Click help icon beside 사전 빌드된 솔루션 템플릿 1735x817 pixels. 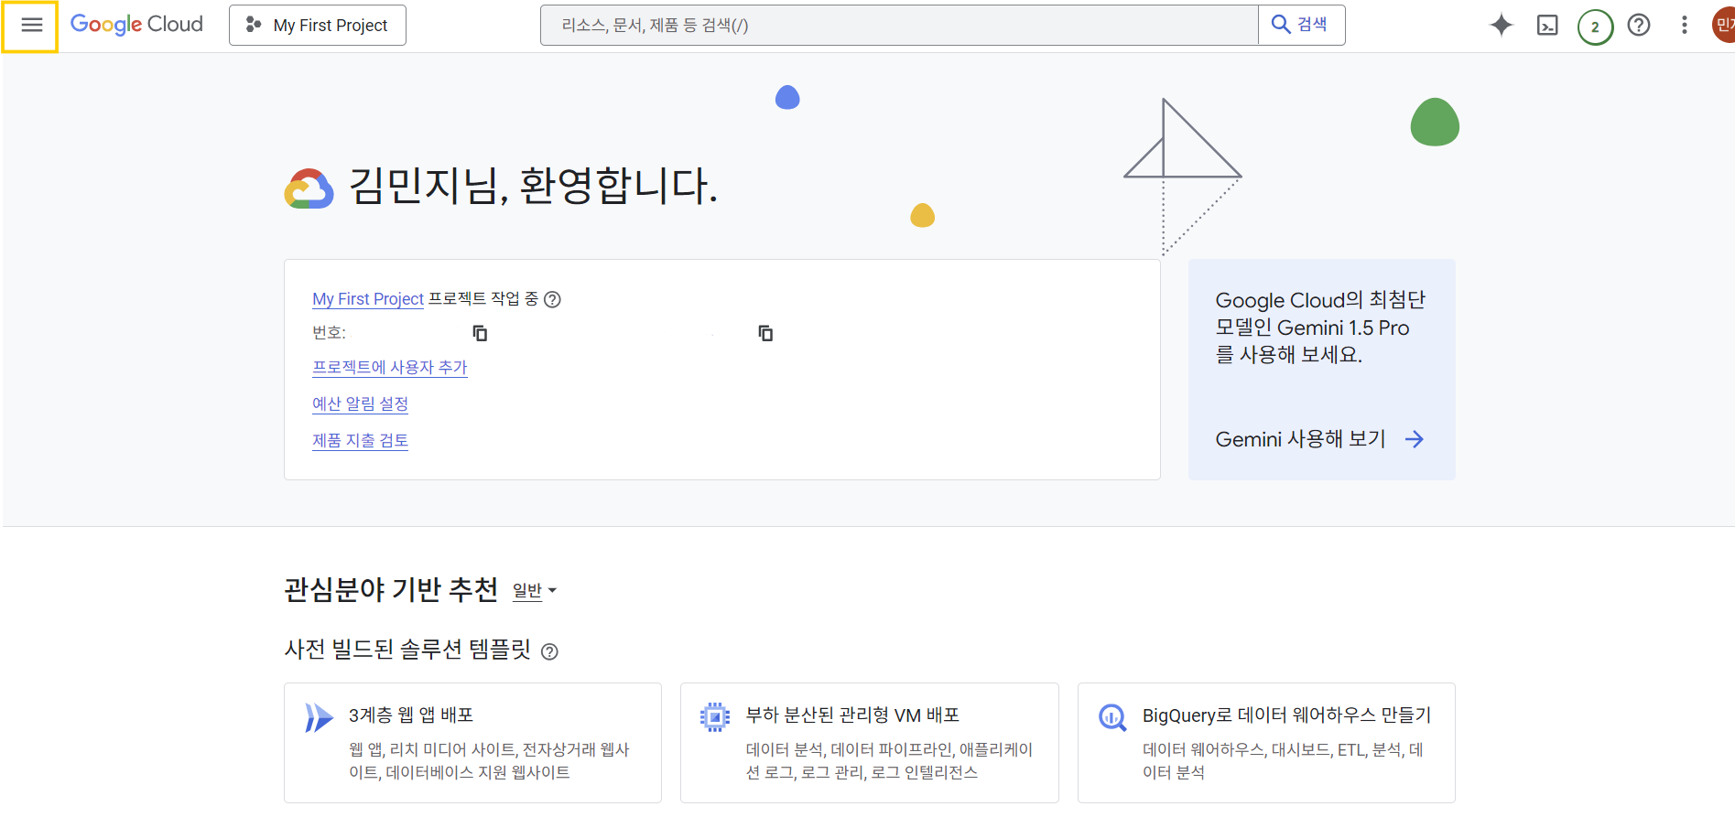point(549,651)
